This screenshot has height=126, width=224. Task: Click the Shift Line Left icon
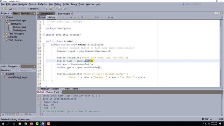click(96, 17)
